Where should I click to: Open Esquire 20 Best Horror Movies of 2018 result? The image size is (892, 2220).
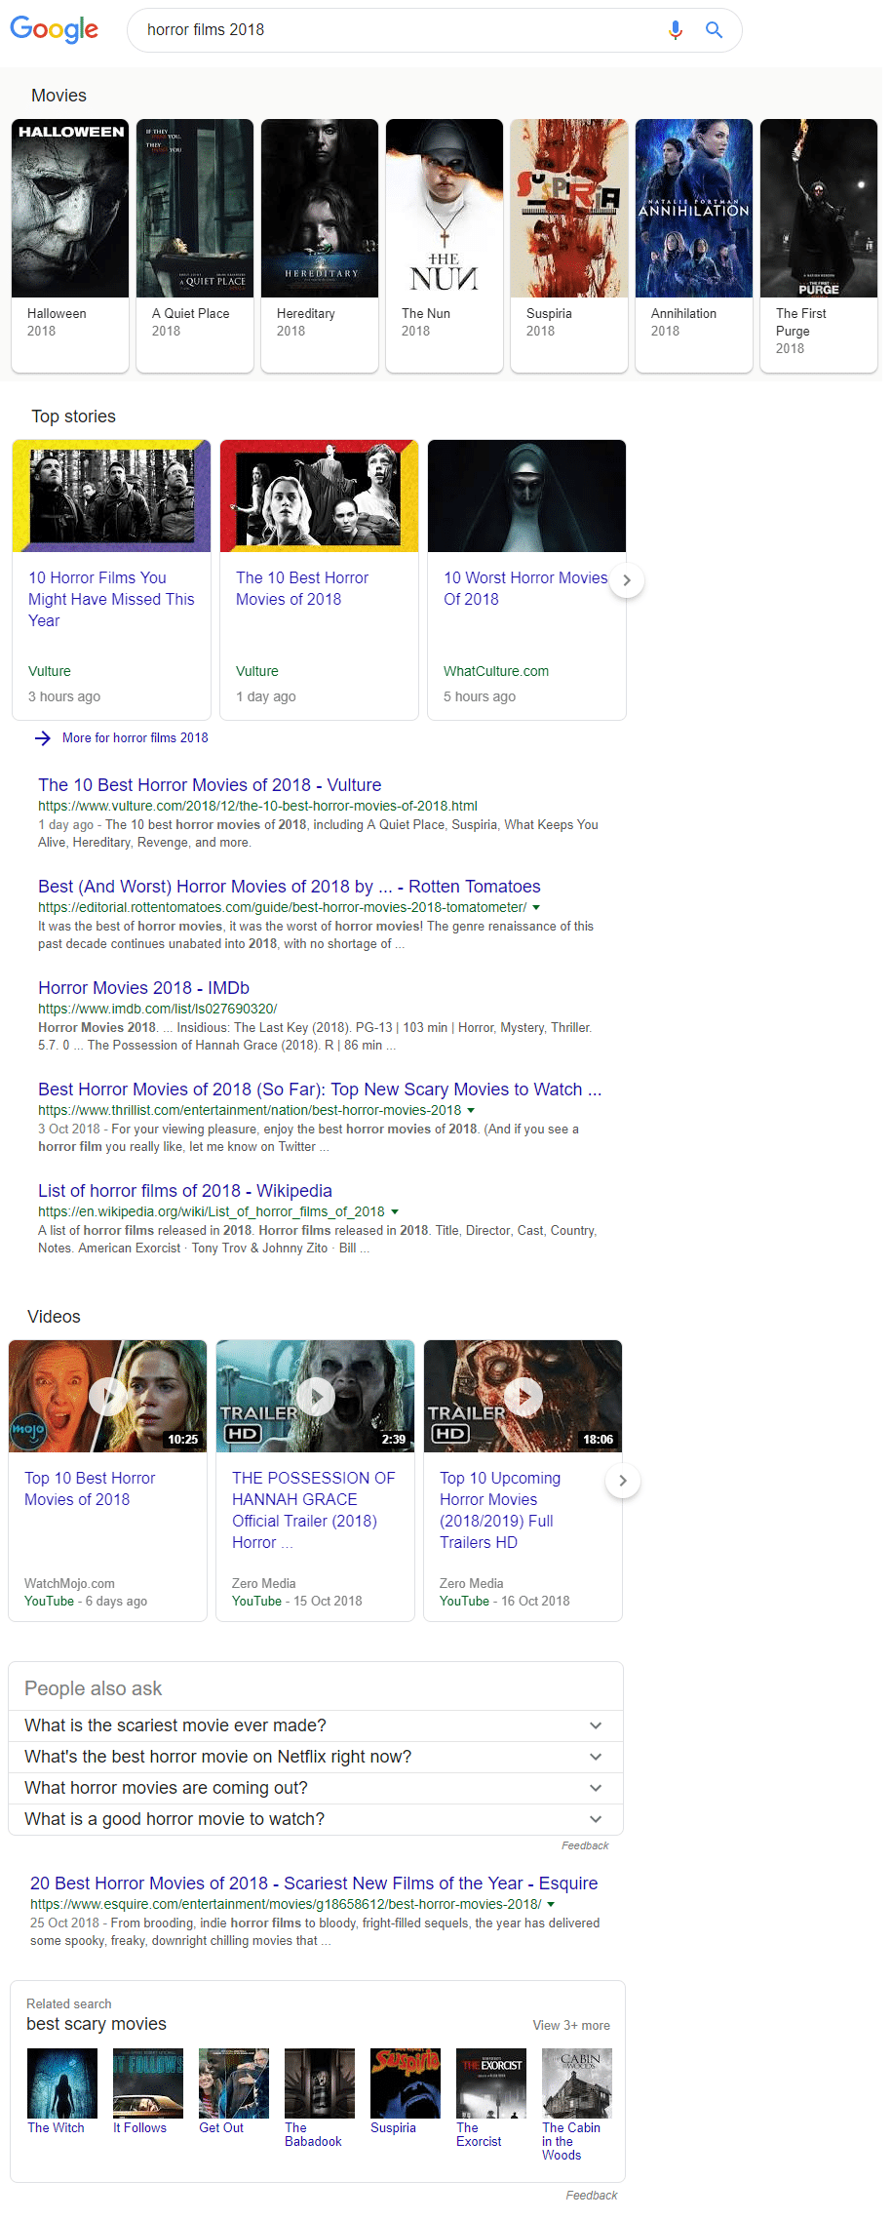[x=314, y=1883]
